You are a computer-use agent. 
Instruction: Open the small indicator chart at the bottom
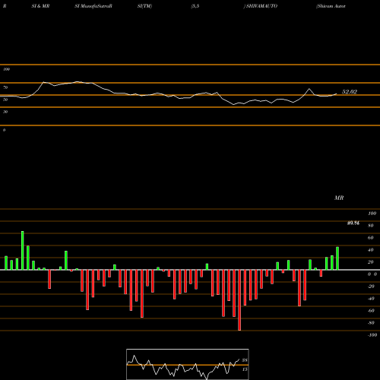tap(188, 364)
